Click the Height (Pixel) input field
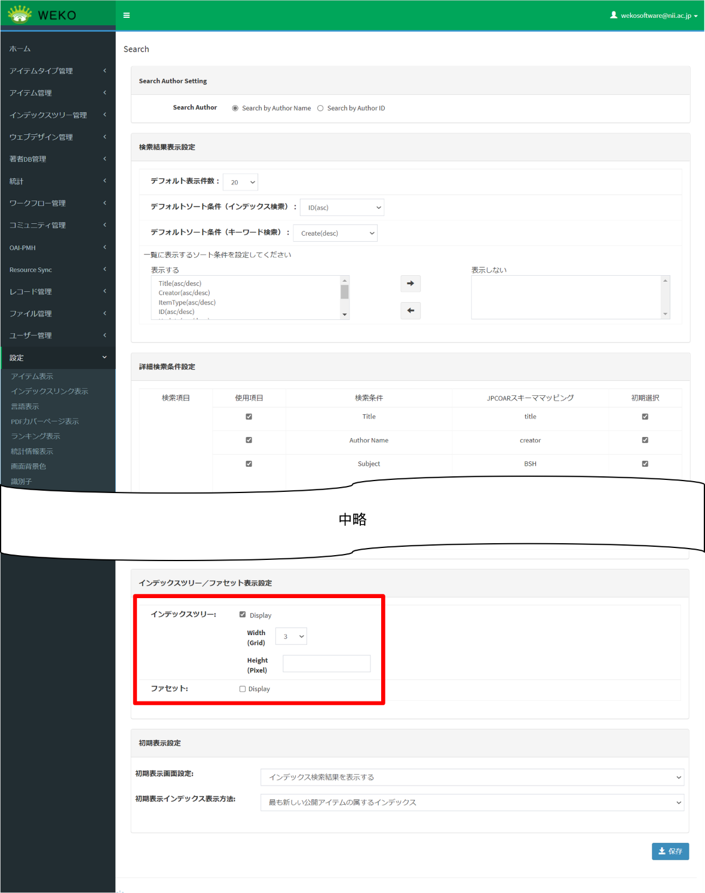Image resolution: width=705 pixels, height=893 pixels. click(326, 664)
